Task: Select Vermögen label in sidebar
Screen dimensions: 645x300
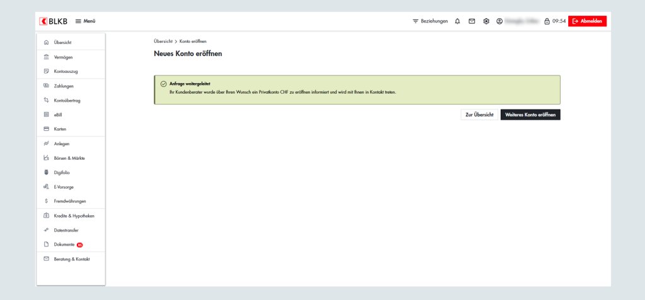Action: pos(64,57)
